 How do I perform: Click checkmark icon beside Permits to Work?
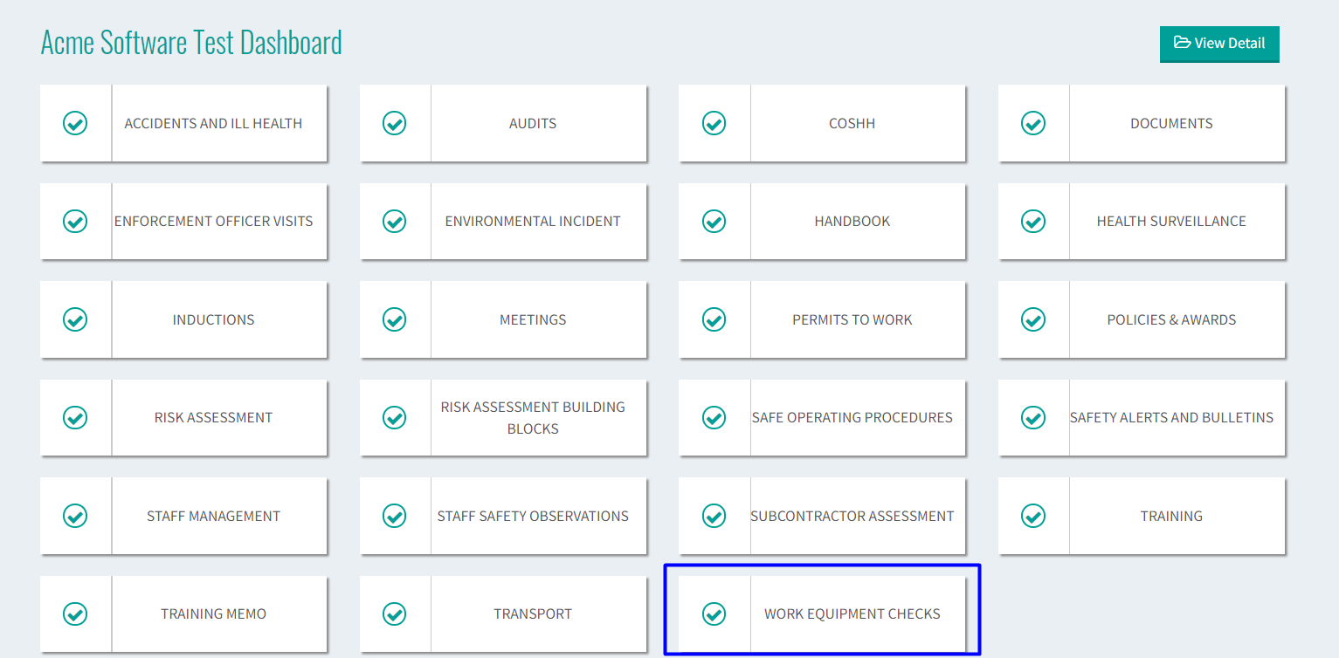tap(714, 320)
